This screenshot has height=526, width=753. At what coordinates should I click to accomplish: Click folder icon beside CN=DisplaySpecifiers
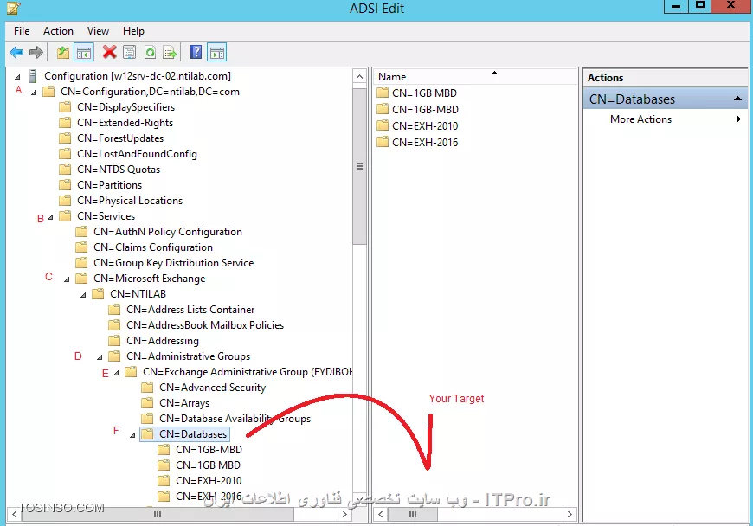tap(65, 107)
